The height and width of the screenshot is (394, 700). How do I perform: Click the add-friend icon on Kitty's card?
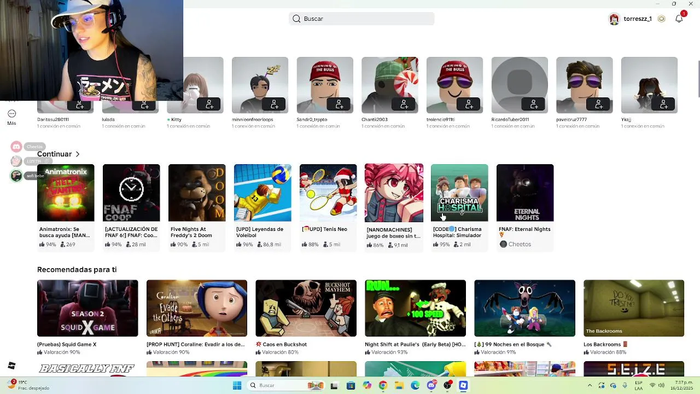pyautogui.click(x=209, y=105)
